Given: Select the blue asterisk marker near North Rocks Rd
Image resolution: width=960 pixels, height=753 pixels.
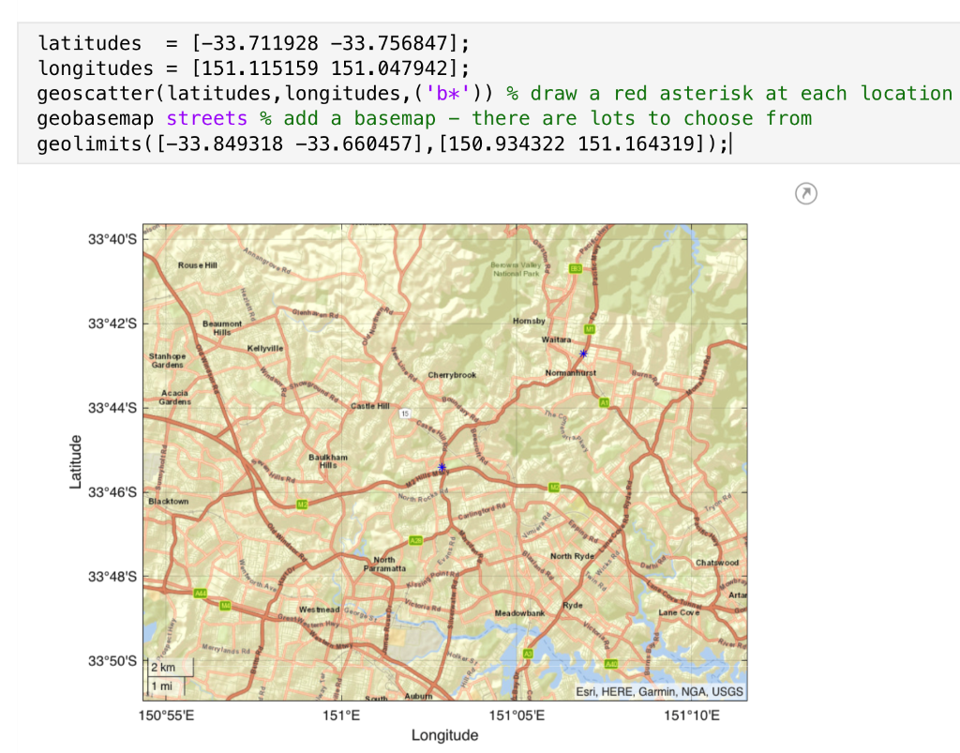Looking at the screenshot, I should [442, 467].
